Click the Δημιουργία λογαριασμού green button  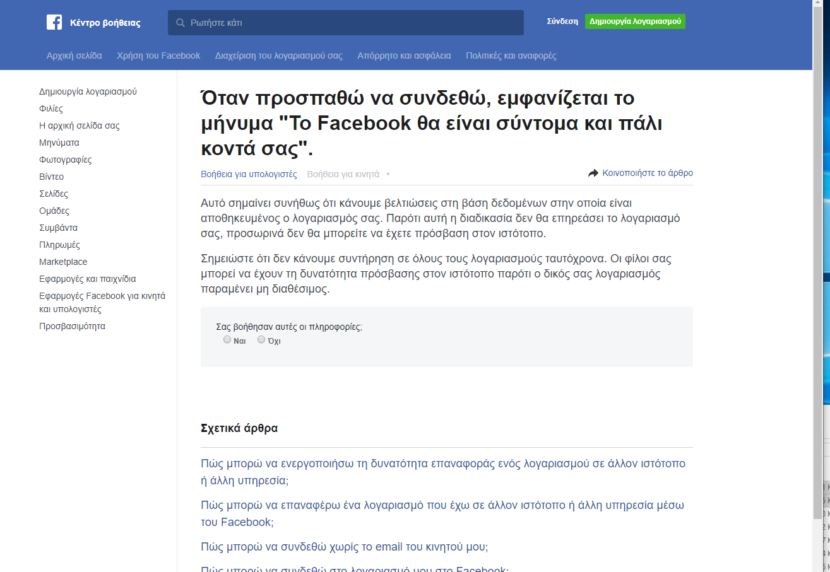pos(635,21)
